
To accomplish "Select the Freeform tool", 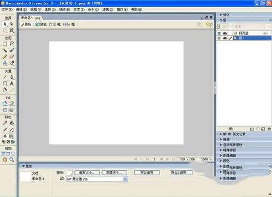I will coord(5,90).
